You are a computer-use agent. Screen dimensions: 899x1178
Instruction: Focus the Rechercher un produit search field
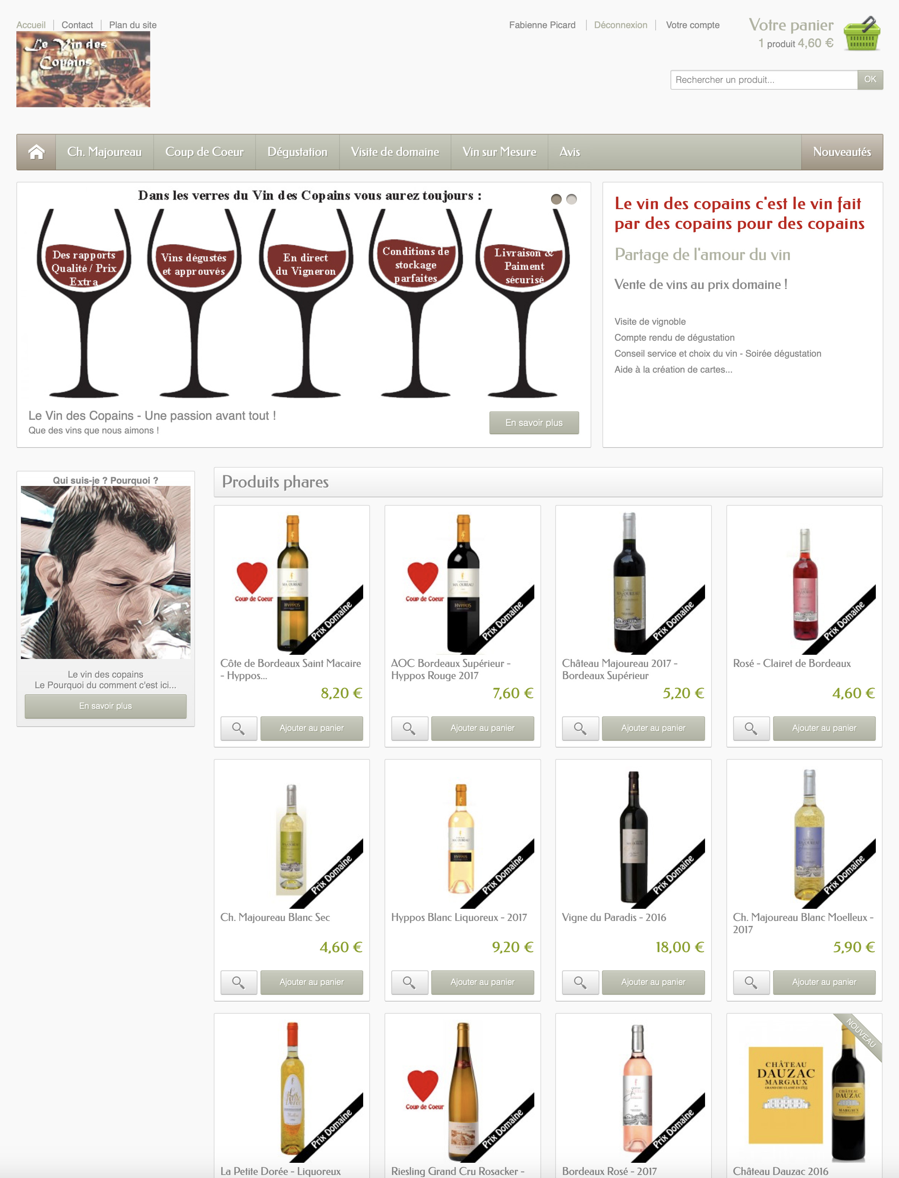click(764, 80)
